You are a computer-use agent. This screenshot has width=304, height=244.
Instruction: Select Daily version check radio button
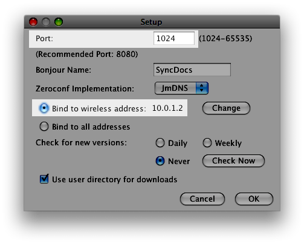coord(160,143)
